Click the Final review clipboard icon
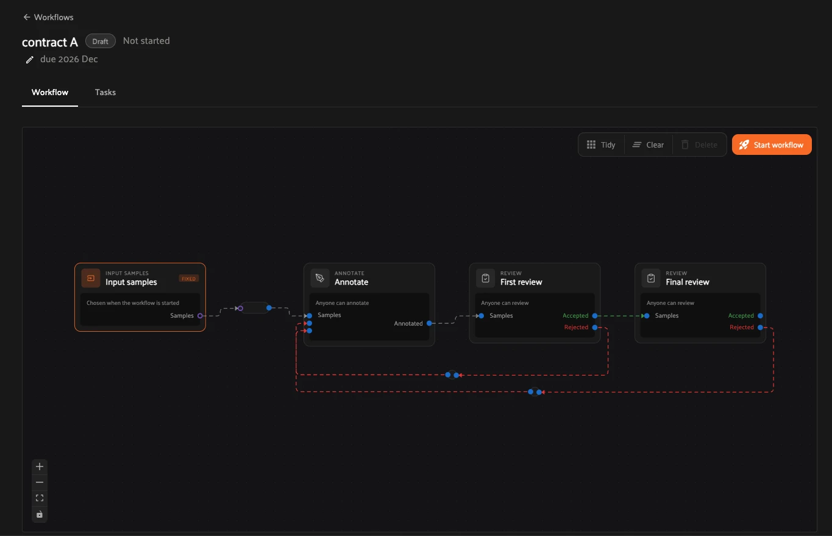 tap(651, 278)
